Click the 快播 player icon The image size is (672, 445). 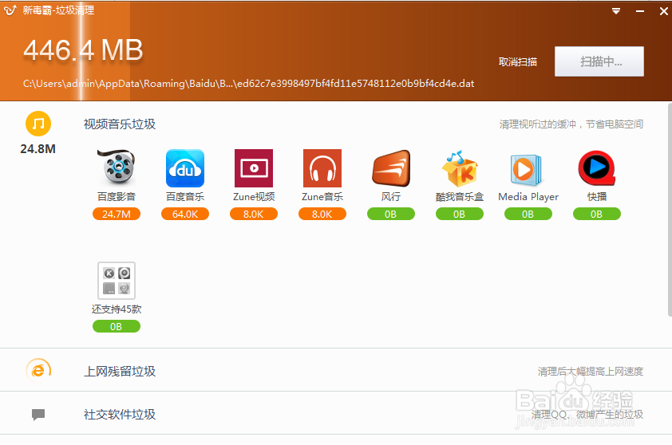coord(596,168)
